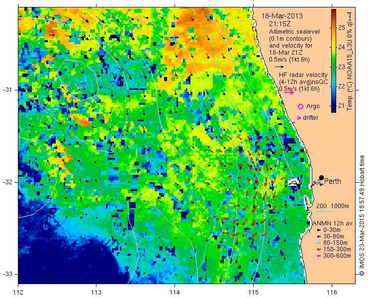The height and width of the screenshot is (298, 368).
Task: Click the dark blue bottom of temperature colorbar
Action: (x=334, y=110)
